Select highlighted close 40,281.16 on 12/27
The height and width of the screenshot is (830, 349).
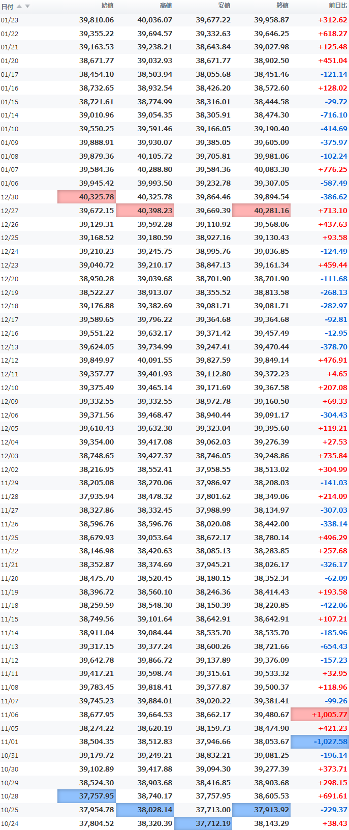[262, 211]
